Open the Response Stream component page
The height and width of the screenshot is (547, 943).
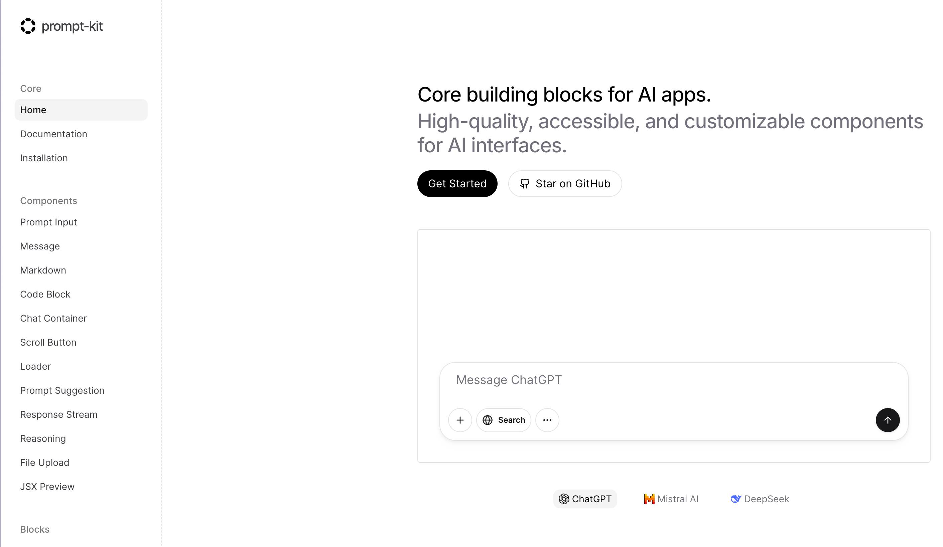pyautogui.click(x=58, y=414)
